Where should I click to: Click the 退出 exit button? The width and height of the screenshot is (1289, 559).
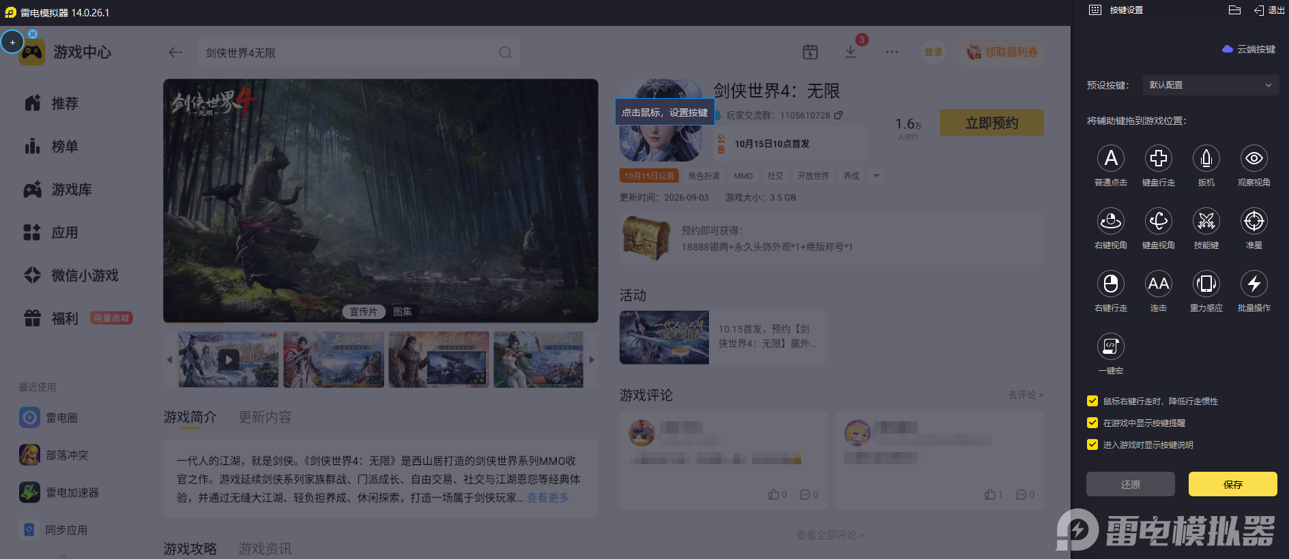(1269, 10)
